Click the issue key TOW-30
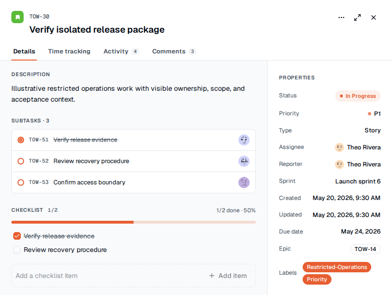 click(x=39, y=17)
